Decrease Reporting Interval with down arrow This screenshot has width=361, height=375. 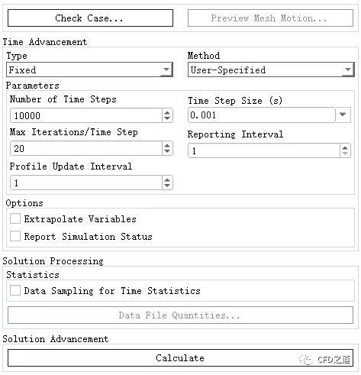click(345, 154)
